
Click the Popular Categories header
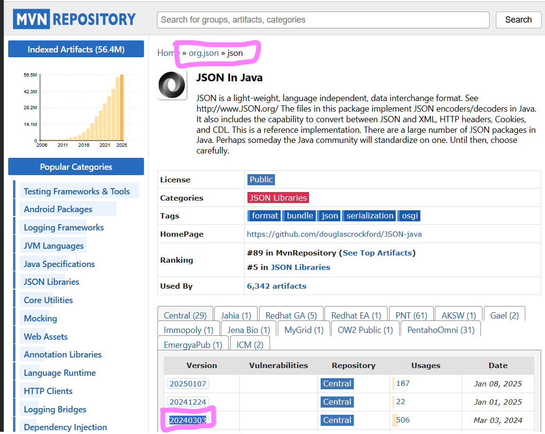pyautogui.click(x=76, y=167)
